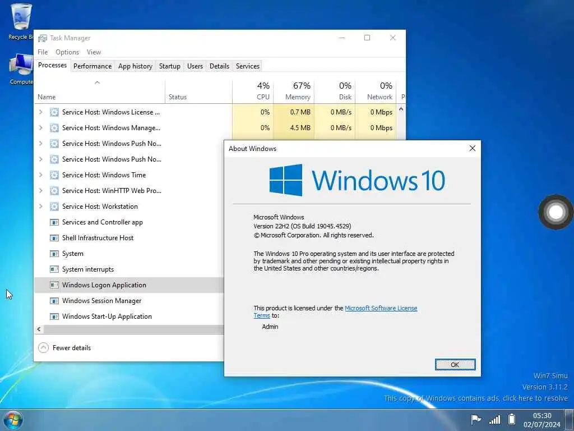Image resolution: width=574 pixels, height=431 pixels.
Task: Click the icon beside the System process
Action: [x=54, y=254]
